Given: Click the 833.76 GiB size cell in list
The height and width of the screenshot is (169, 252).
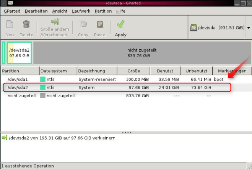Looking at the screenshot, I should pos(137,96).
